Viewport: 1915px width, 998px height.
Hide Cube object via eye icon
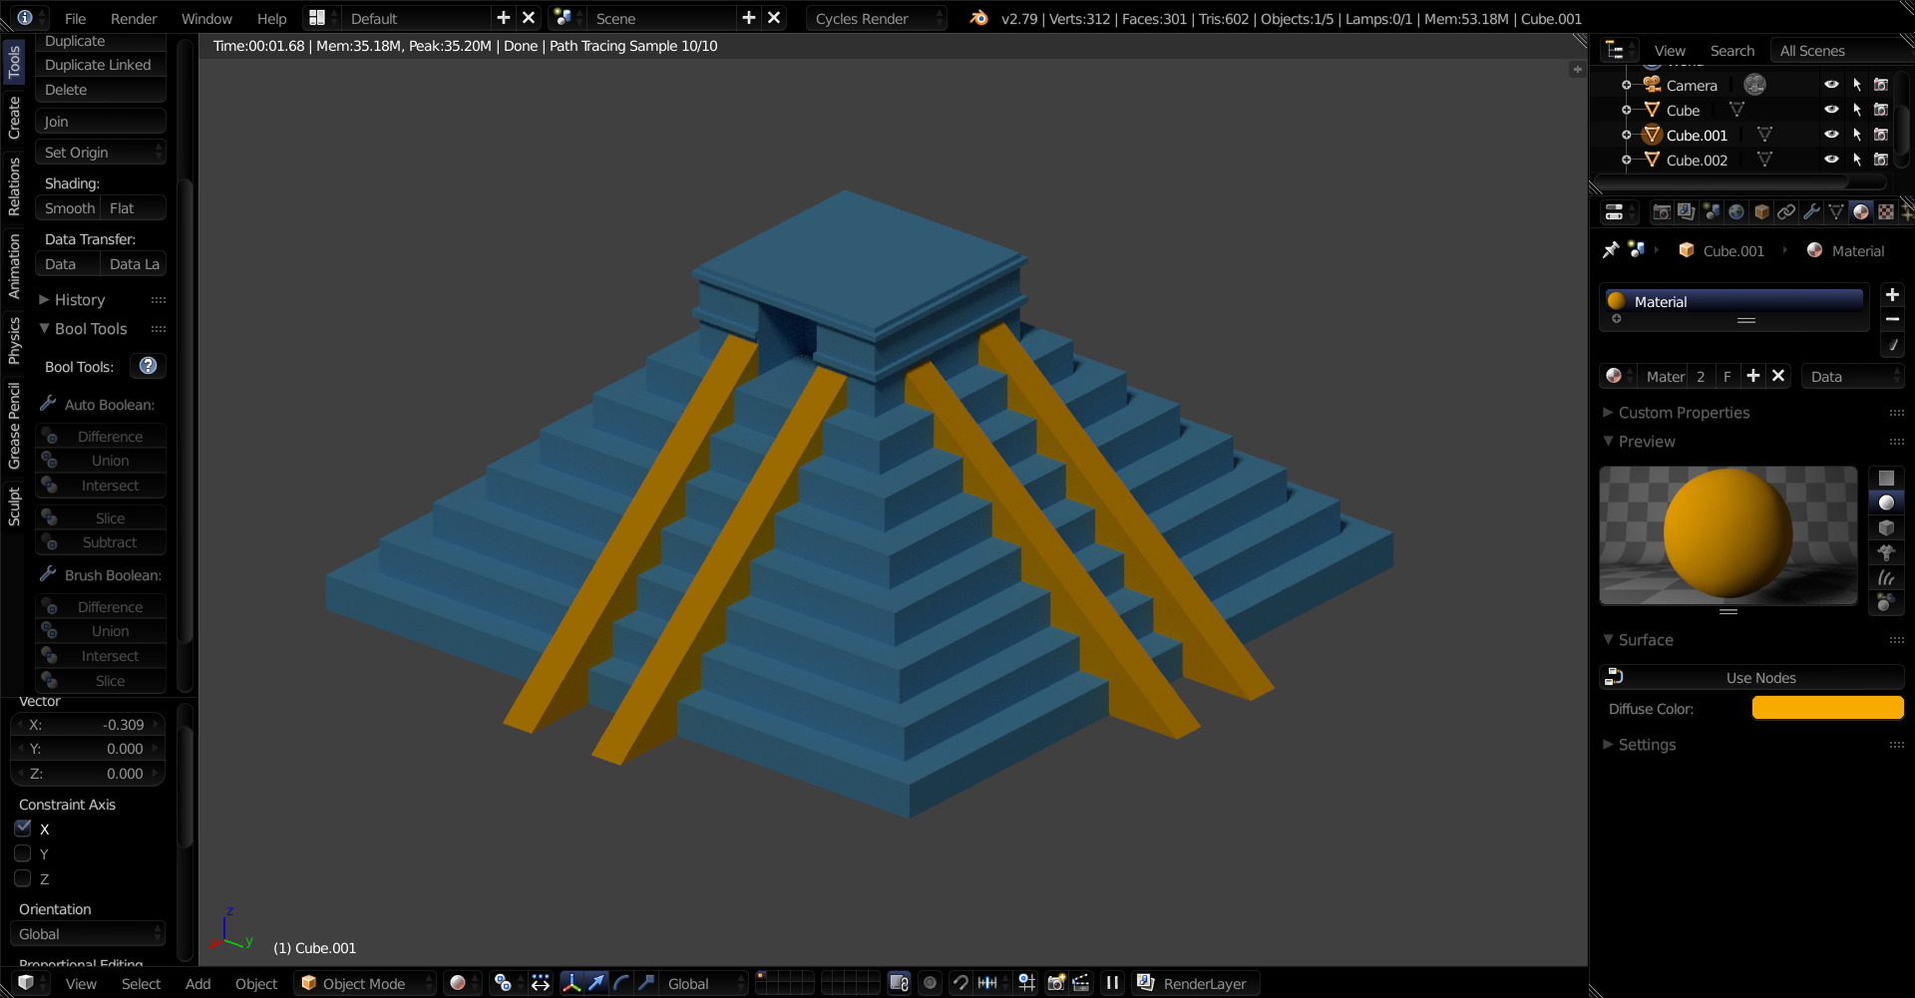pyautogui.click(x=1831, y=110)
